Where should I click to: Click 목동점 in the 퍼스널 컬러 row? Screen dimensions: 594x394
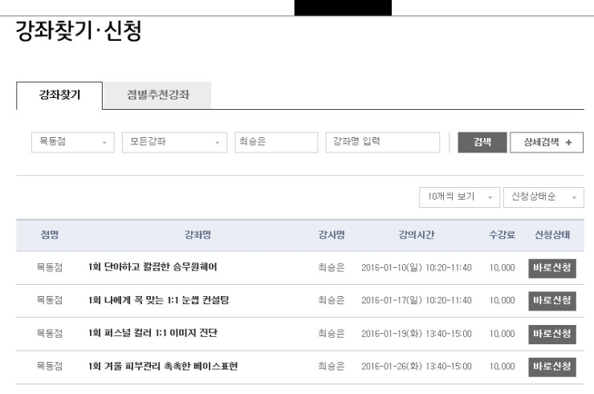coord(50,333)
